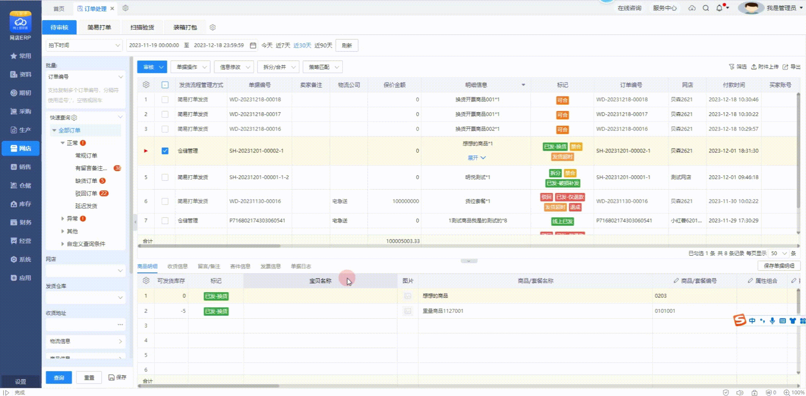Viewport: 806px width, 396px height.
Task: Switch to the 扫描验货 tab
Action: tap(142, 27)
